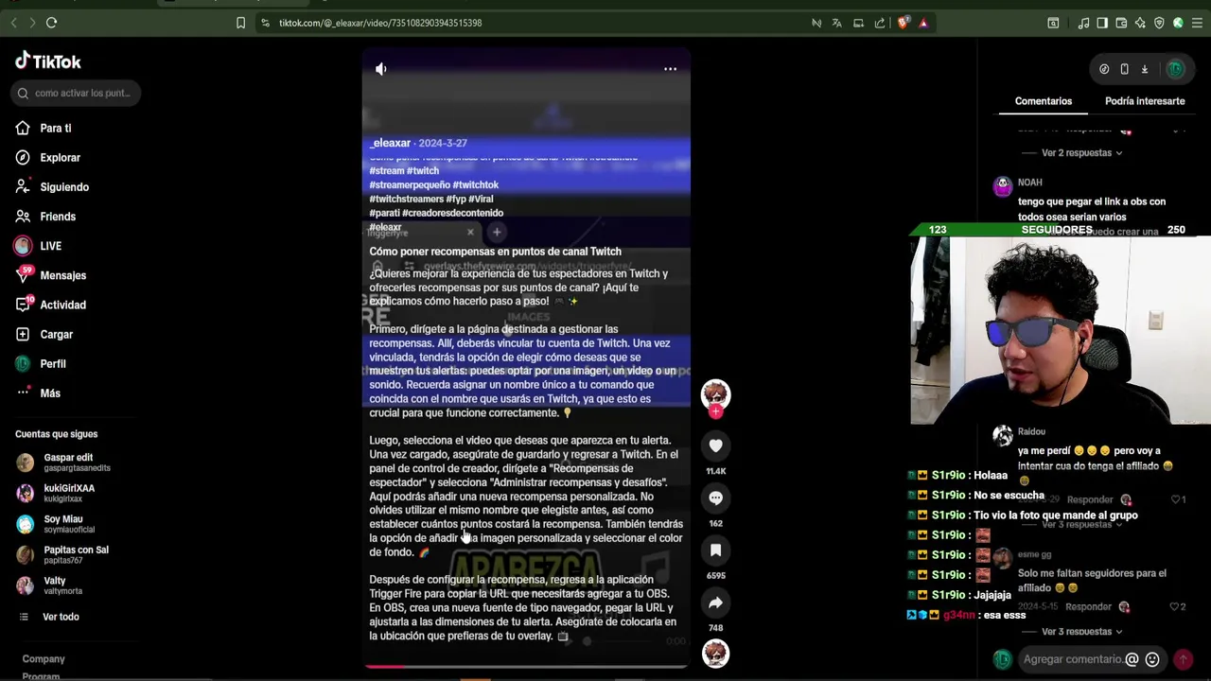
Task: Save video with the bookmark icon
Action: point(715,550)
